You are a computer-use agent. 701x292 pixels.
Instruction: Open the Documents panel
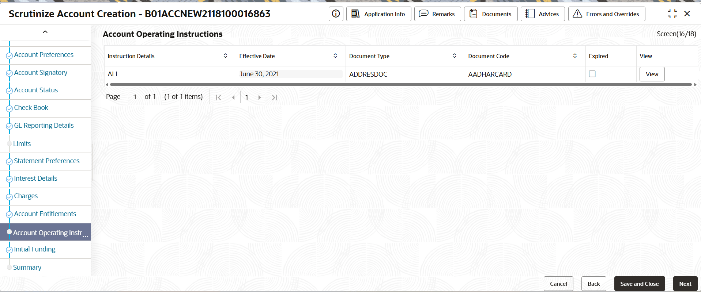tap(491, 14)
